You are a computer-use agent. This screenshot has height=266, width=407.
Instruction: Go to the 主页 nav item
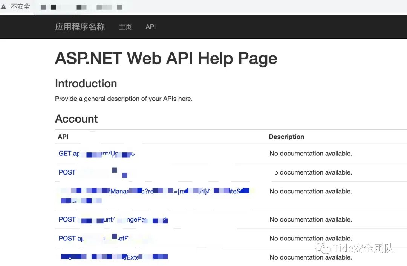point(125,27)
